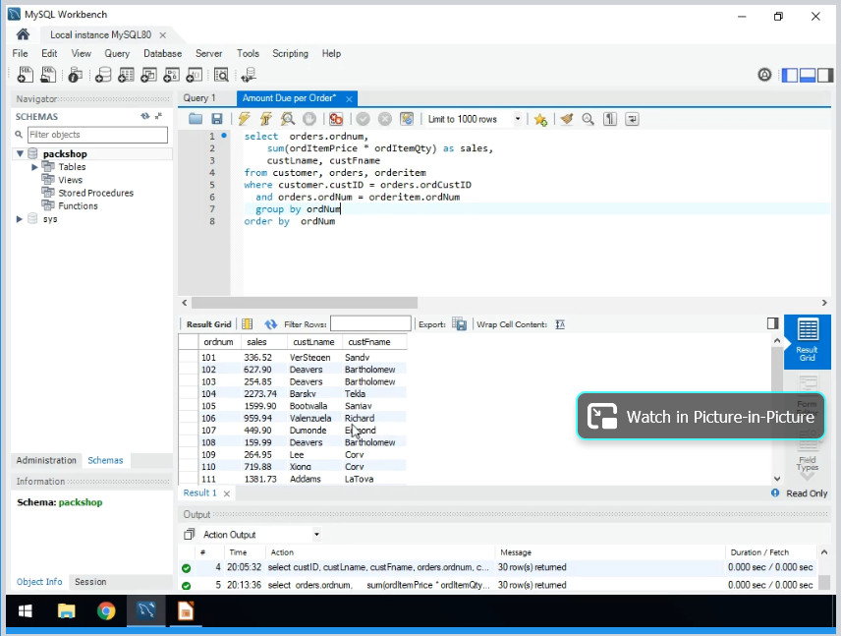Refresh the schemas list in Navigator
This screenshot has width=841, height=636.
144,116
